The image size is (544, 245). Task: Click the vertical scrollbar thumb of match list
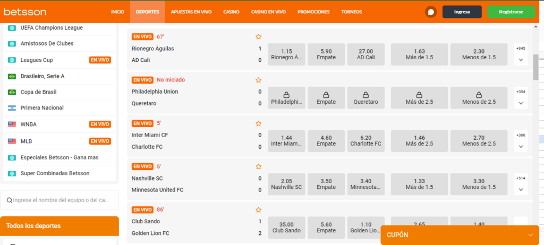point(535,67)
